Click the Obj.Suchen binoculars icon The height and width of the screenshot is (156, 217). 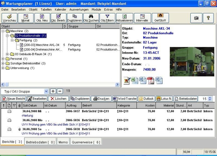[91, 18]
